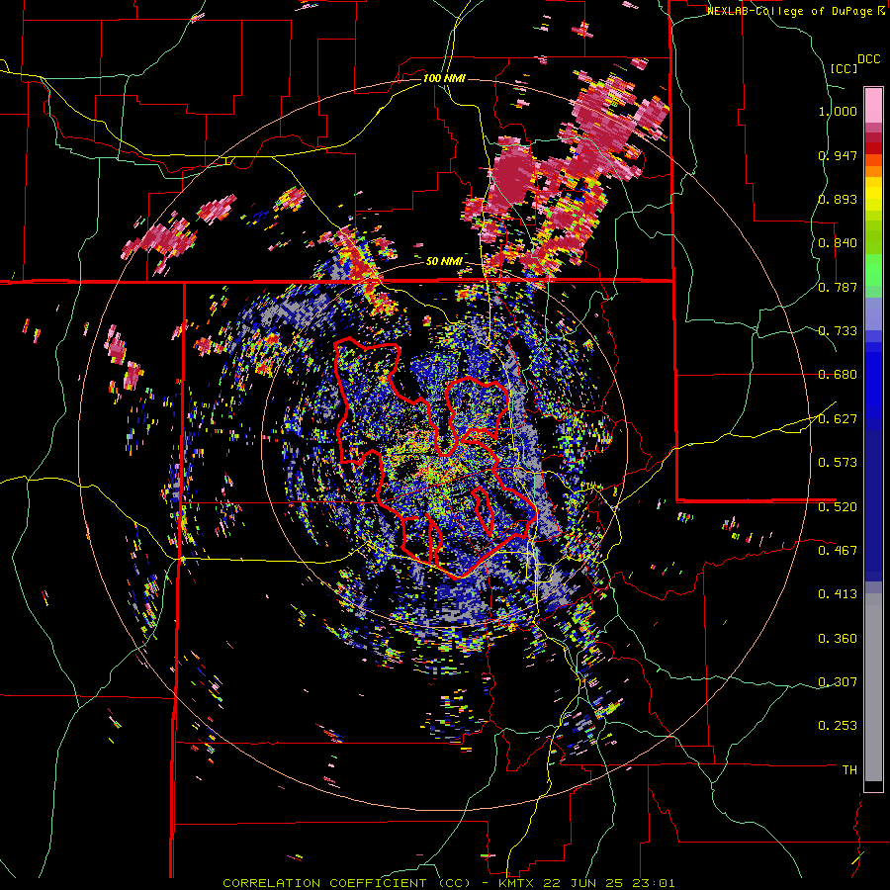Screen dimensions: 890x890
Task: Click the 0.253 scale value
Action: coord(838,726)
